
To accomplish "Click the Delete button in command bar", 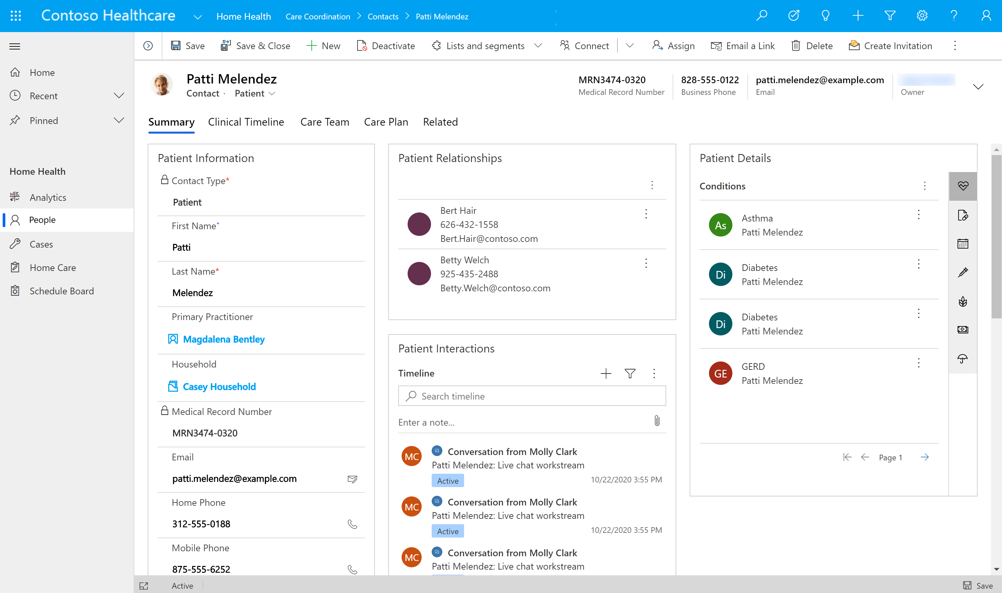I will (x=812, y=46).
